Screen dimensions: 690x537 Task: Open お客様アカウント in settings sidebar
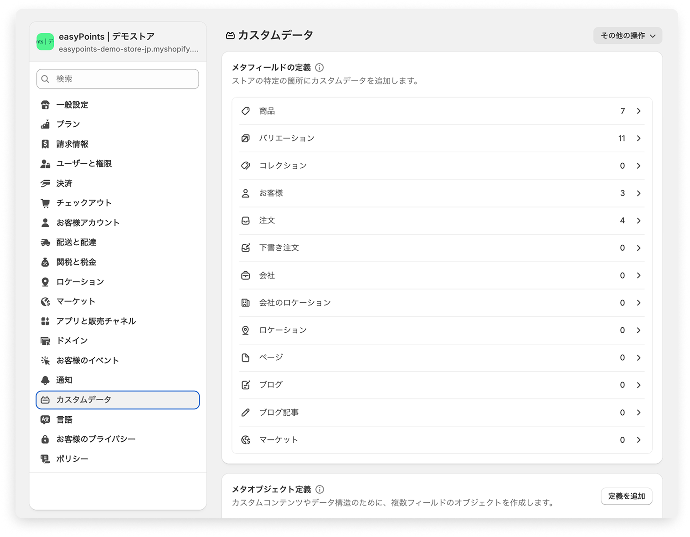point(118,222)
